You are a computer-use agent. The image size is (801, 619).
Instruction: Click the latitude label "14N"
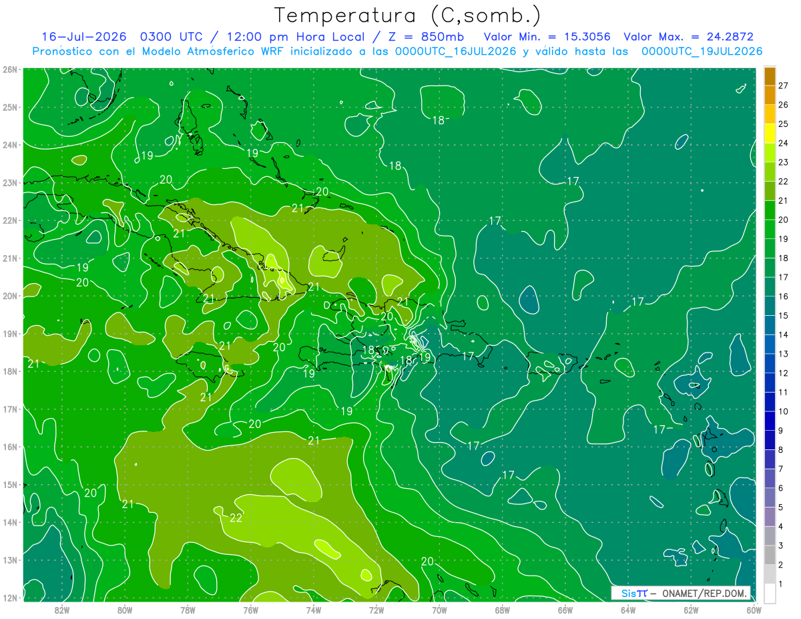[10, 522]
